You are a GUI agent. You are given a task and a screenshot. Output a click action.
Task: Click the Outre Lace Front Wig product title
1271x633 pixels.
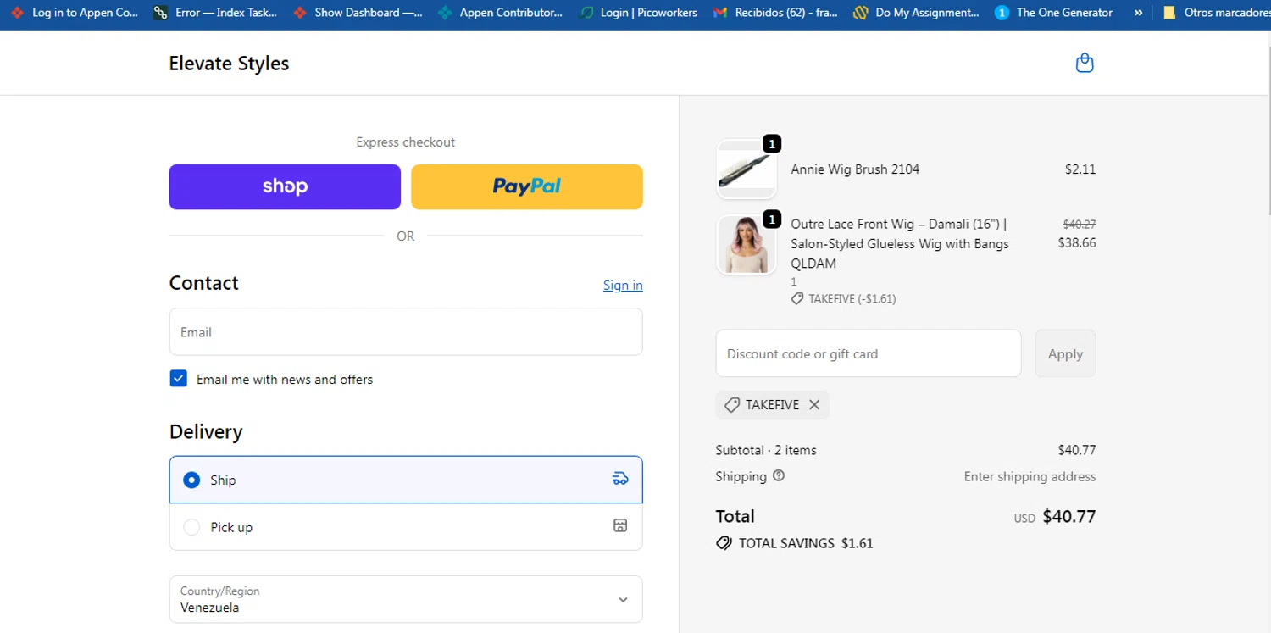[x=900, y=244]
